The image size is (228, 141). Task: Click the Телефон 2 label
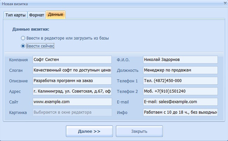click(127, 92)
